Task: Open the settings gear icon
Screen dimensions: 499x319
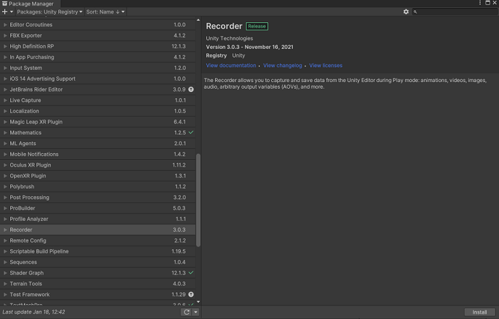Action: (406, 12)
